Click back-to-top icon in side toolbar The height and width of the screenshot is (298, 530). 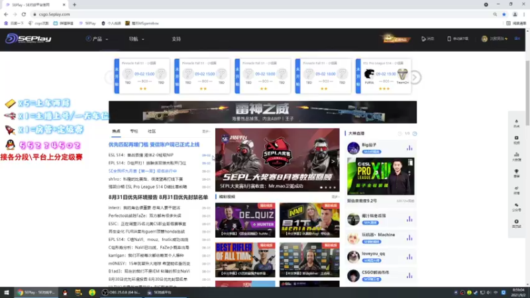(517, 223)
